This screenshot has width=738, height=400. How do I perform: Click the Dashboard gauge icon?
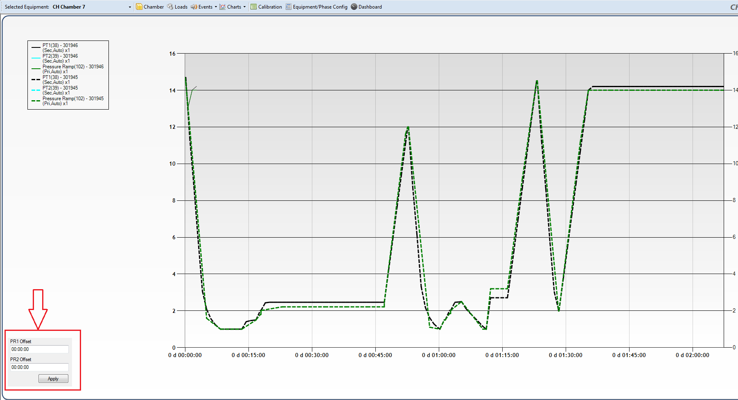coord(354,7)
